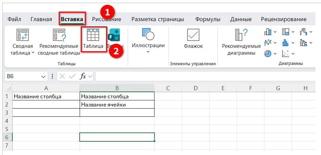
Task: Open the Файл menu
Action: (x=14, y=19)
